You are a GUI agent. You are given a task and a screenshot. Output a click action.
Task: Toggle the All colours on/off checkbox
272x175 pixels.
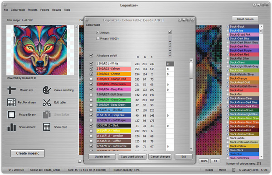(x=91, y=56)
